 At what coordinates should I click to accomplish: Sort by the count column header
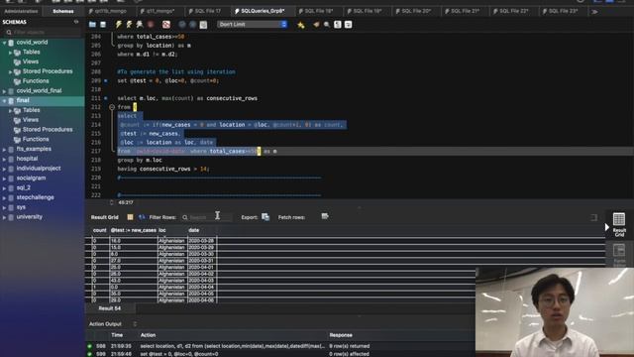[x=99, y=230]
